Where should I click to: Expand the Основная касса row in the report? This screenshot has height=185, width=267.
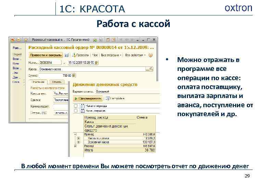[x=78, y=142]
